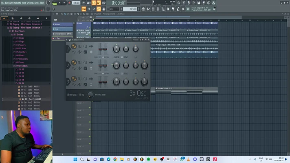This screenshot has height=163, width=290.
Task: Click the phase rand knob
Action: click(90, 95)
